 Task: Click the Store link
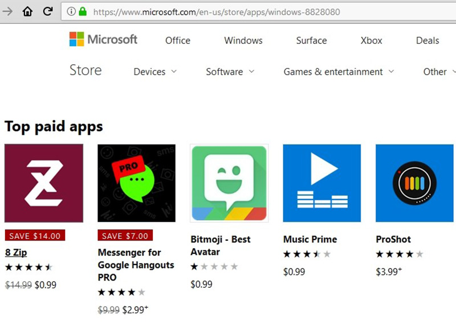(85, 71)
